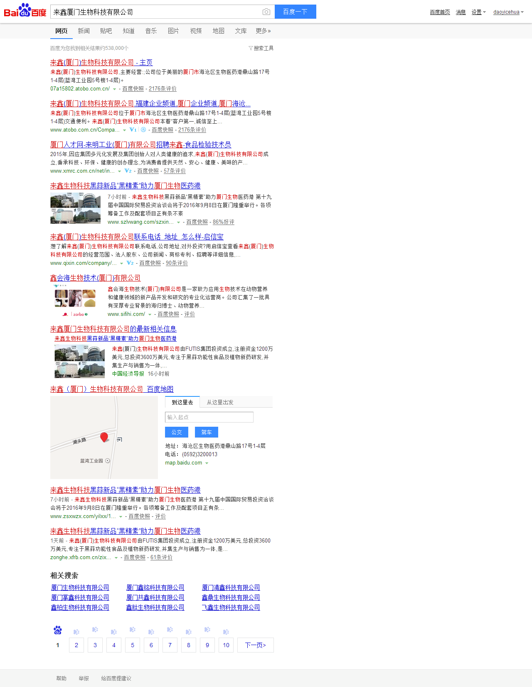Expand dropdown beside www.sifihi.com

click(150, 315)
